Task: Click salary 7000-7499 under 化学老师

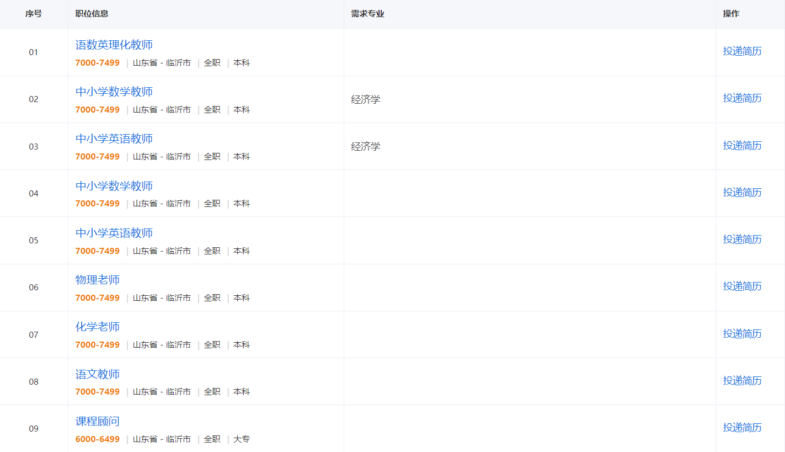Action: click(98, 345)
